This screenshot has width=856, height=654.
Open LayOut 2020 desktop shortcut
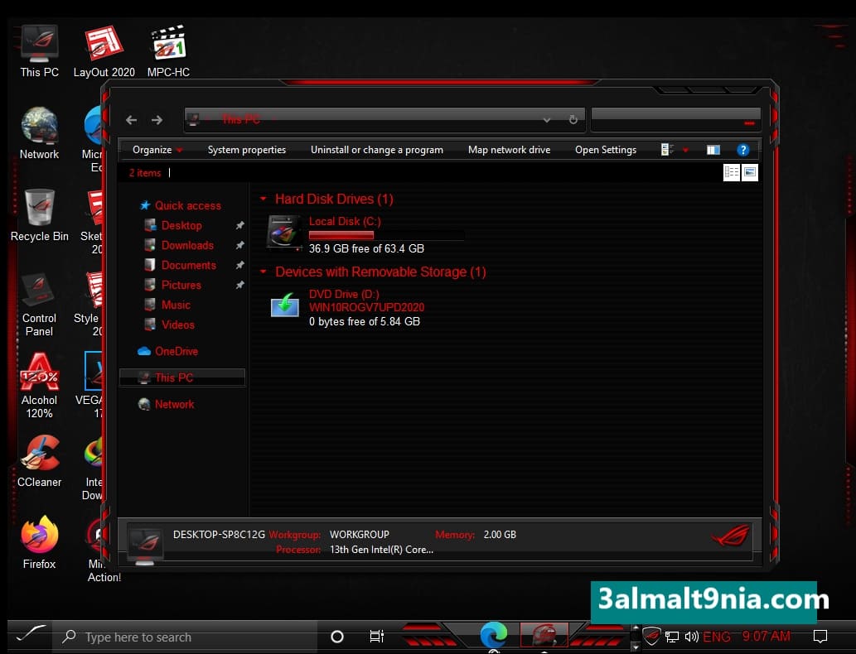(x=104, y=50)
